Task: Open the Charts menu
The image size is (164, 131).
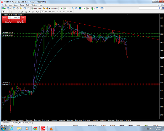Action: click(x=22, y=5)
